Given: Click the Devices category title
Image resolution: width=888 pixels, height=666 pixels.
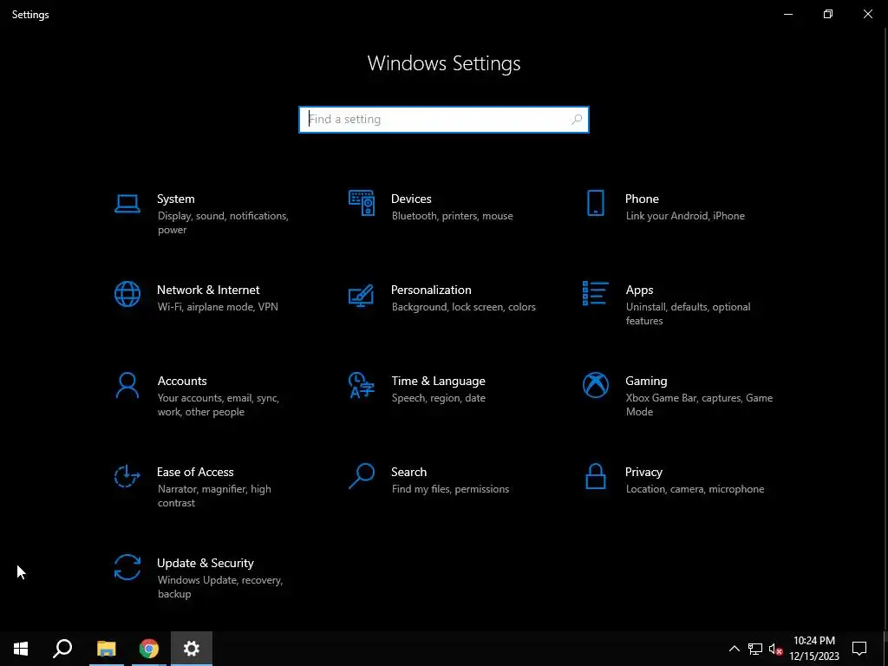Looking at the screenshot, I should 411,199.
